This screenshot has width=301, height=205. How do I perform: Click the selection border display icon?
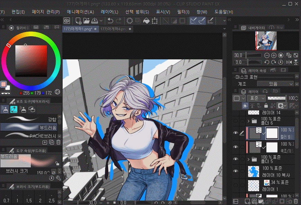182,21
